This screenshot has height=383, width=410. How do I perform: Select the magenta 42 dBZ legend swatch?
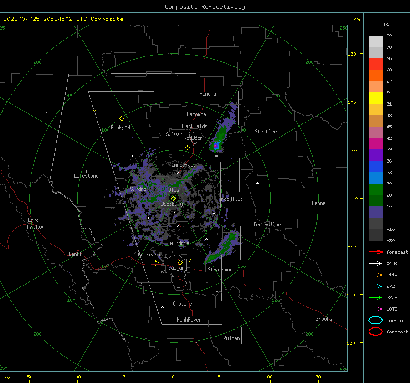pos(375,143)
